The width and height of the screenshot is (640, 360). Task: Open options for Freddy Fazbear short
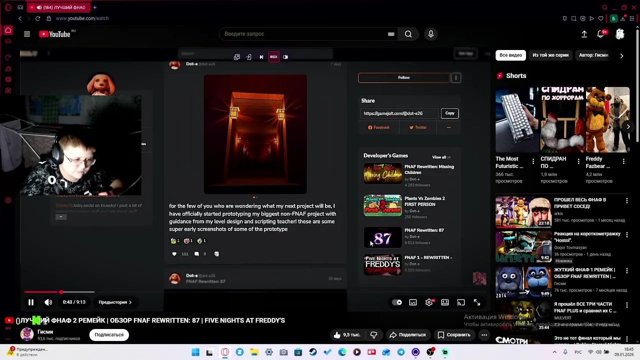pyautogui.click(x=623, y=161)
